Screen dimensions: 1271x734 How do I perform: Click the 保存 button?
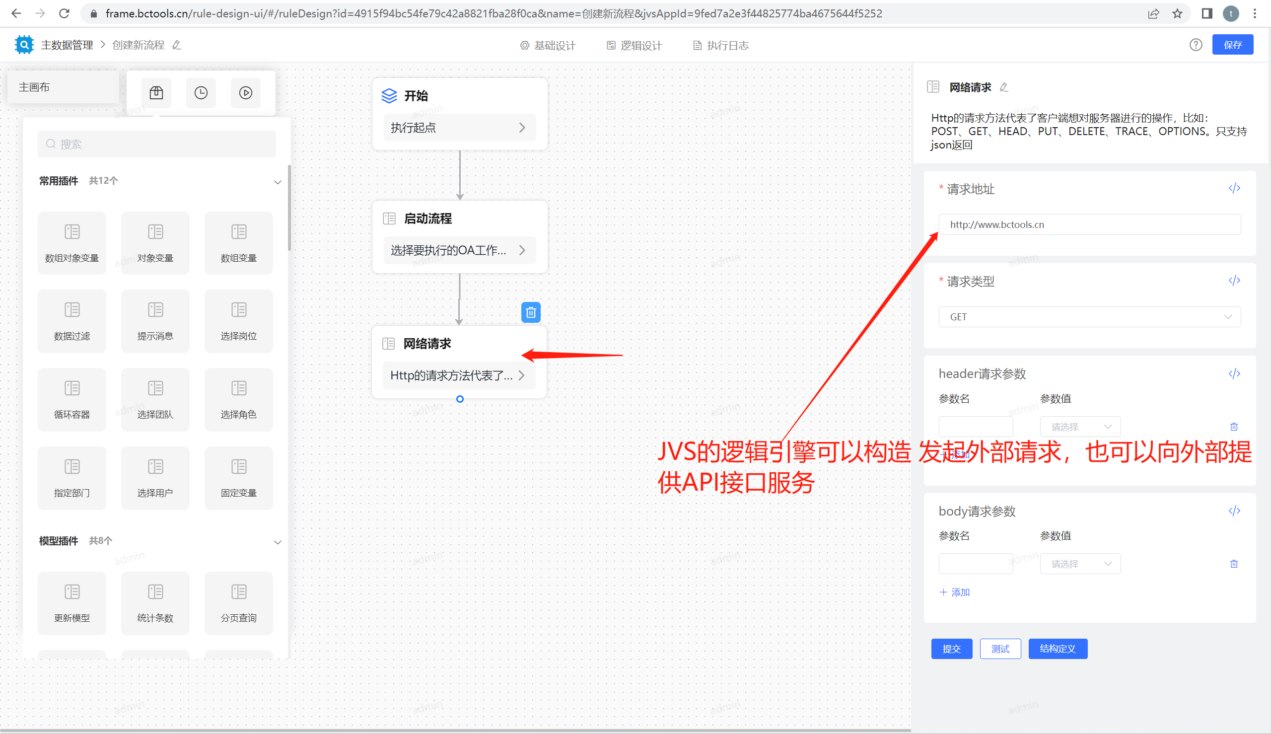coord(1233,44)
